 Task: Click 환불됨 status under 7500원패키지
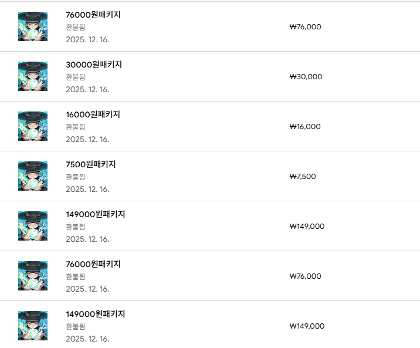pos(76,177)
